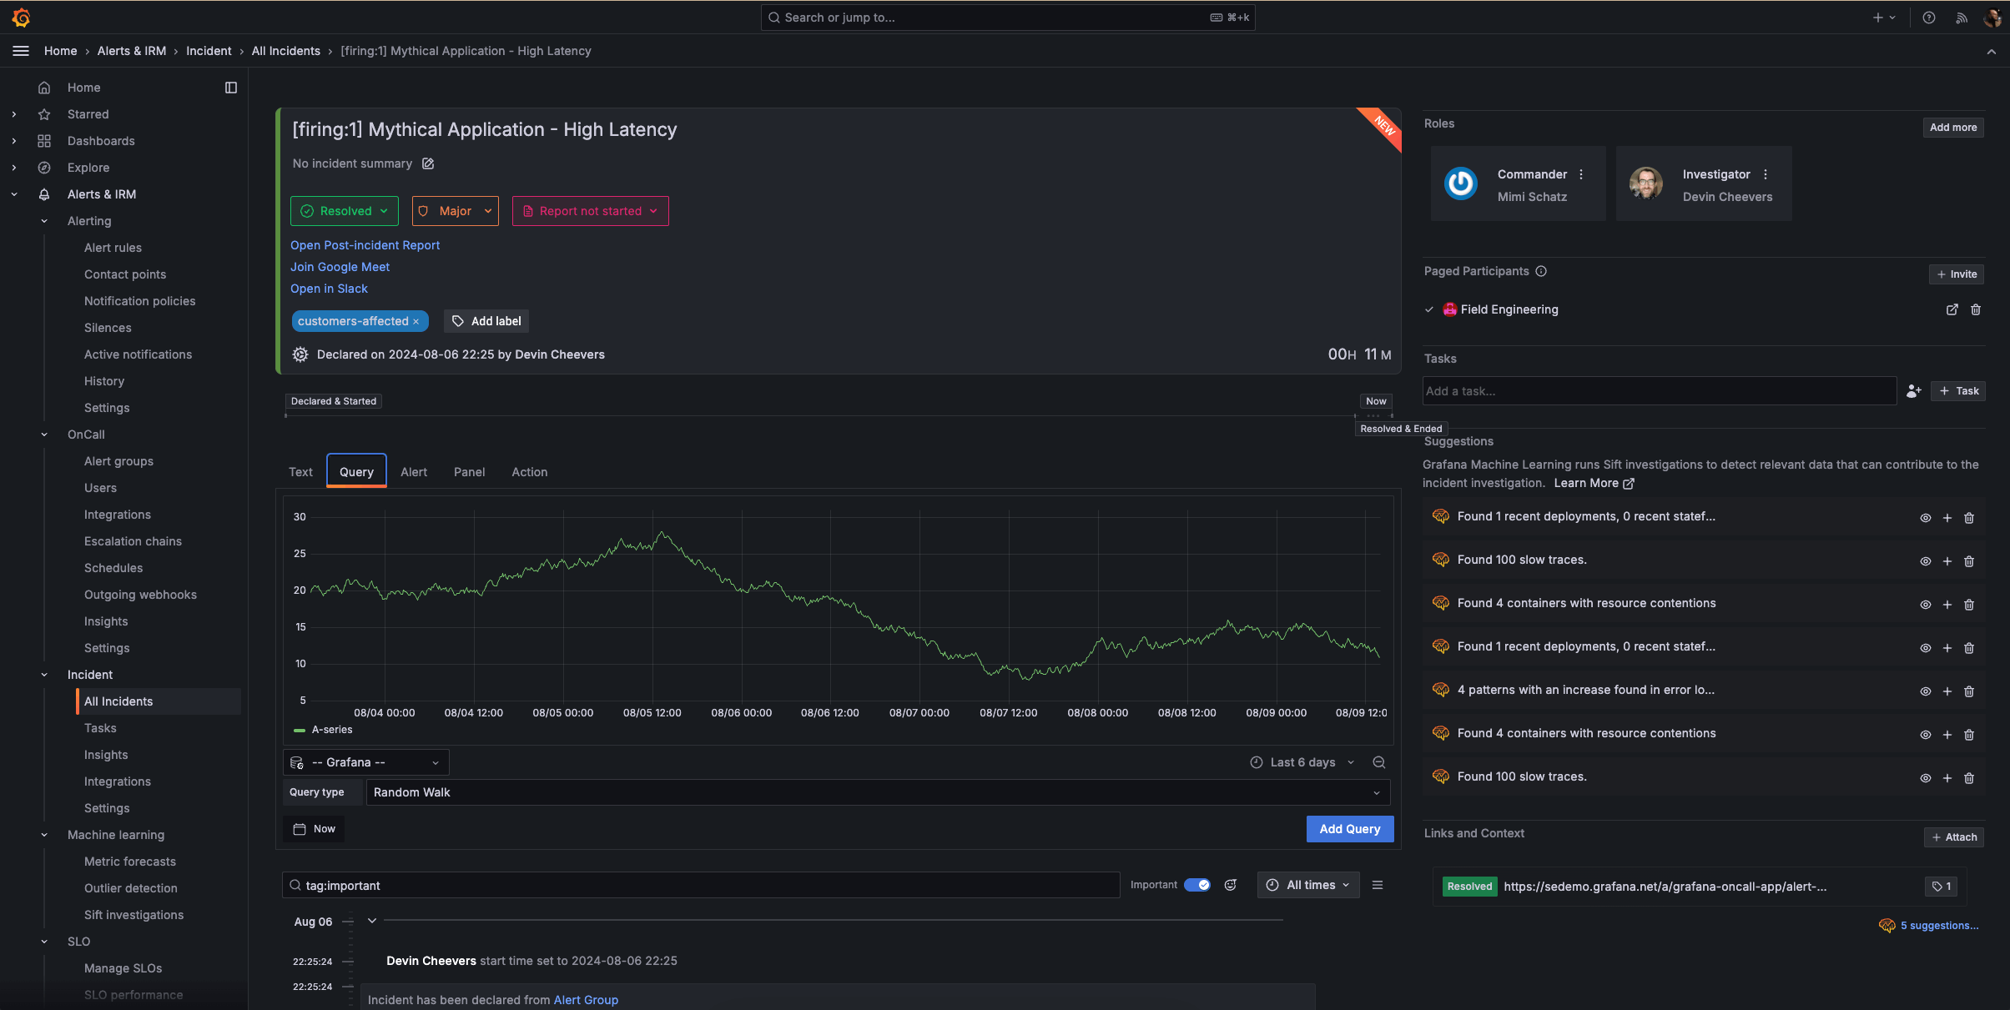Click the dock sidebar menu icon

coord(231,88)
